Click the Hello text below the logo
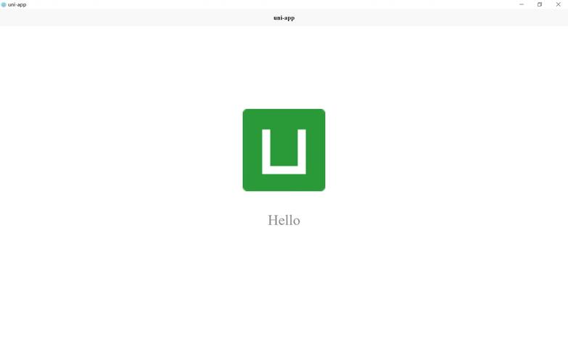 (x=284, y=221)
